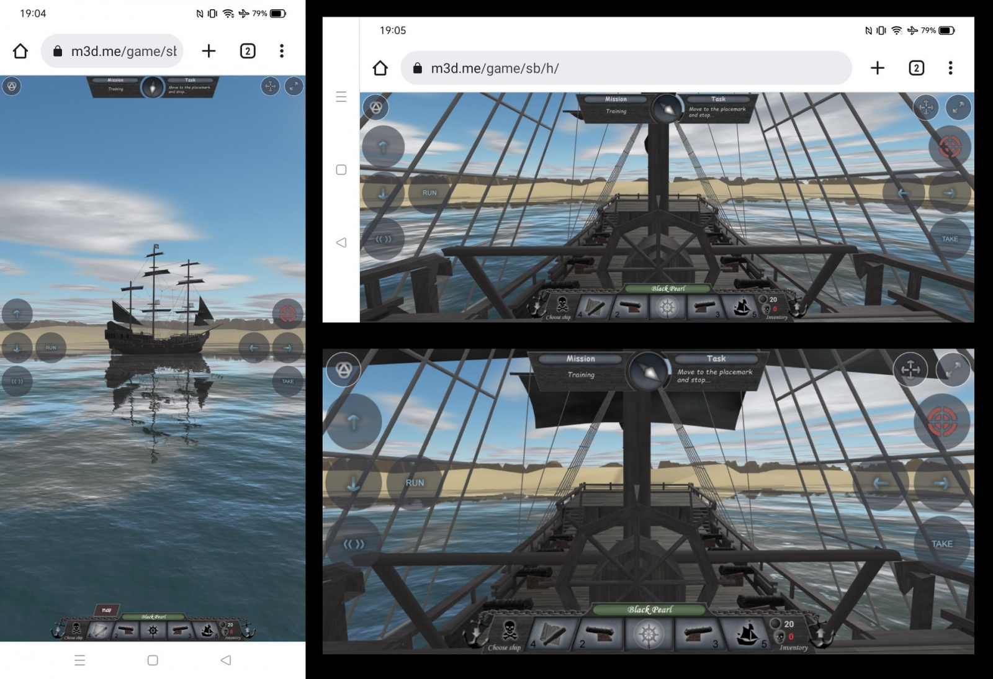Tap the turn-left arrow in portrait game

[x=254, y=348]
